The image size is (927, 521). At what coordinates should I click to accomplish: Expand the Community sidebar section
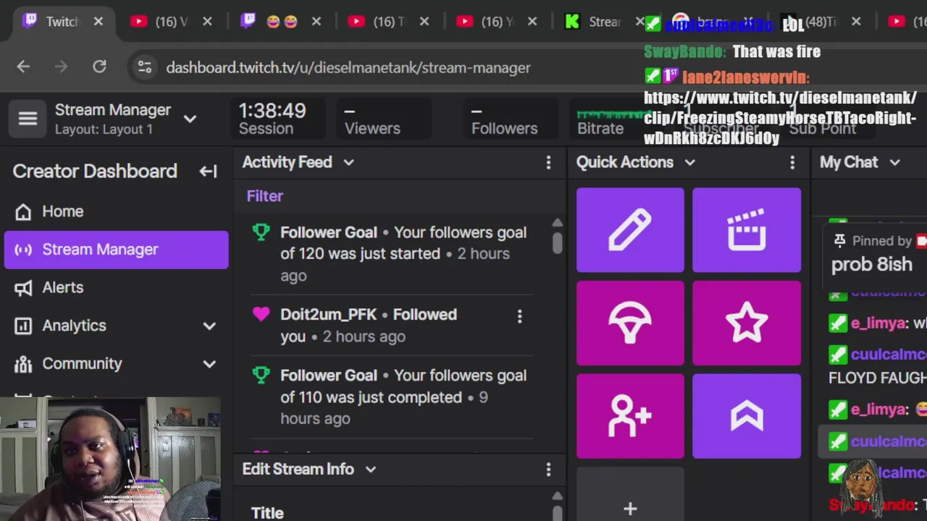tap(209, 364)
